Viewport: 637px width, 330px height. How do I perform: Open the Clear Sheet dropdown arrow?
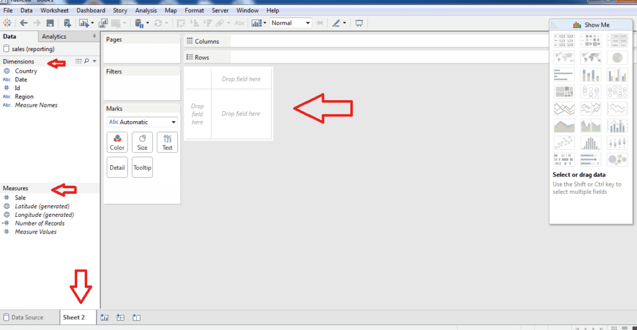point(124,23)
